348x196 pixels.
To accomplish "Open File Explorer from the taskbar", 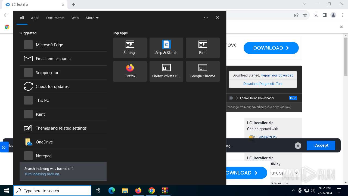I will click(x=125, y=191).
